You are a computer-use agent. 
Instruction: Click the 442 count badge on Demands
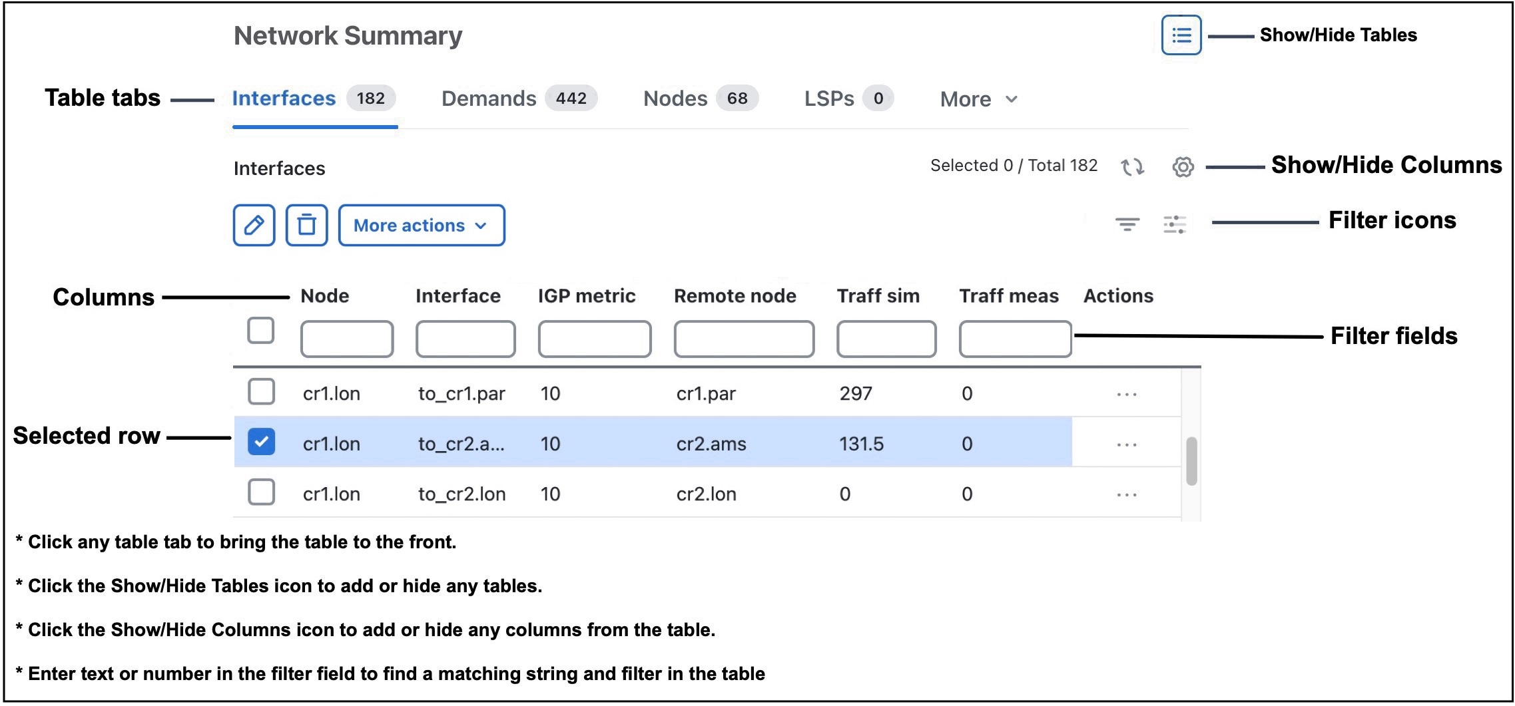click(x=571, y=98)
